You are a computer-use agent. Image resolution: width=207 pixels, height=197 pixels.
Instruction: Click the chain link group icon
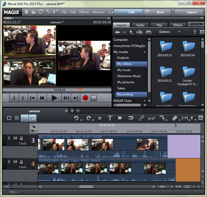pos(141,118)
